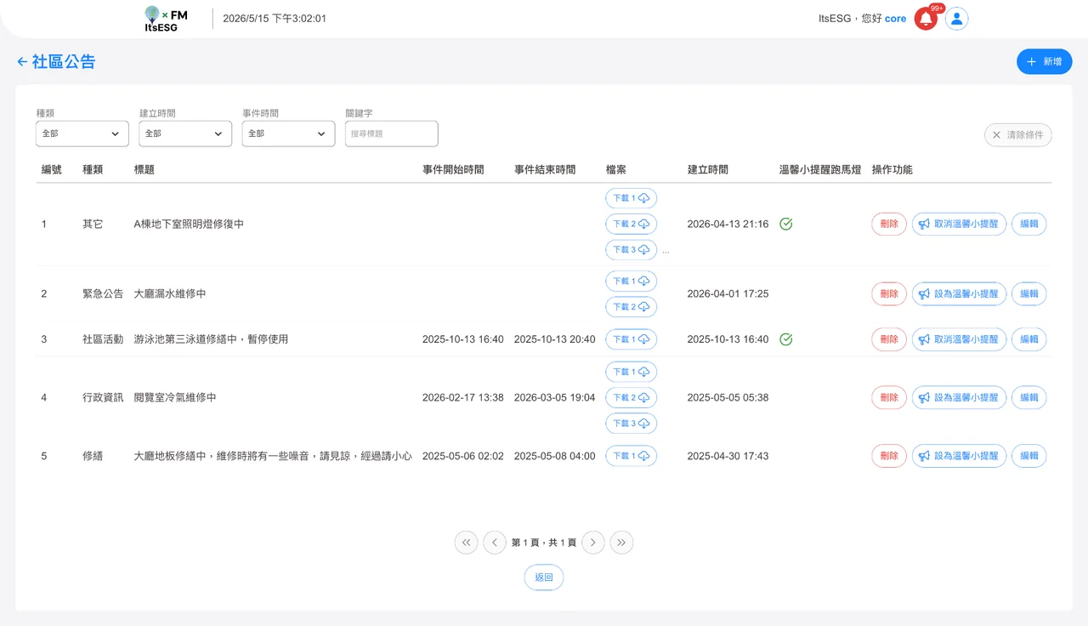Click the 返回 button
This screenshot has width=1088, height=626.
point(544,578)
